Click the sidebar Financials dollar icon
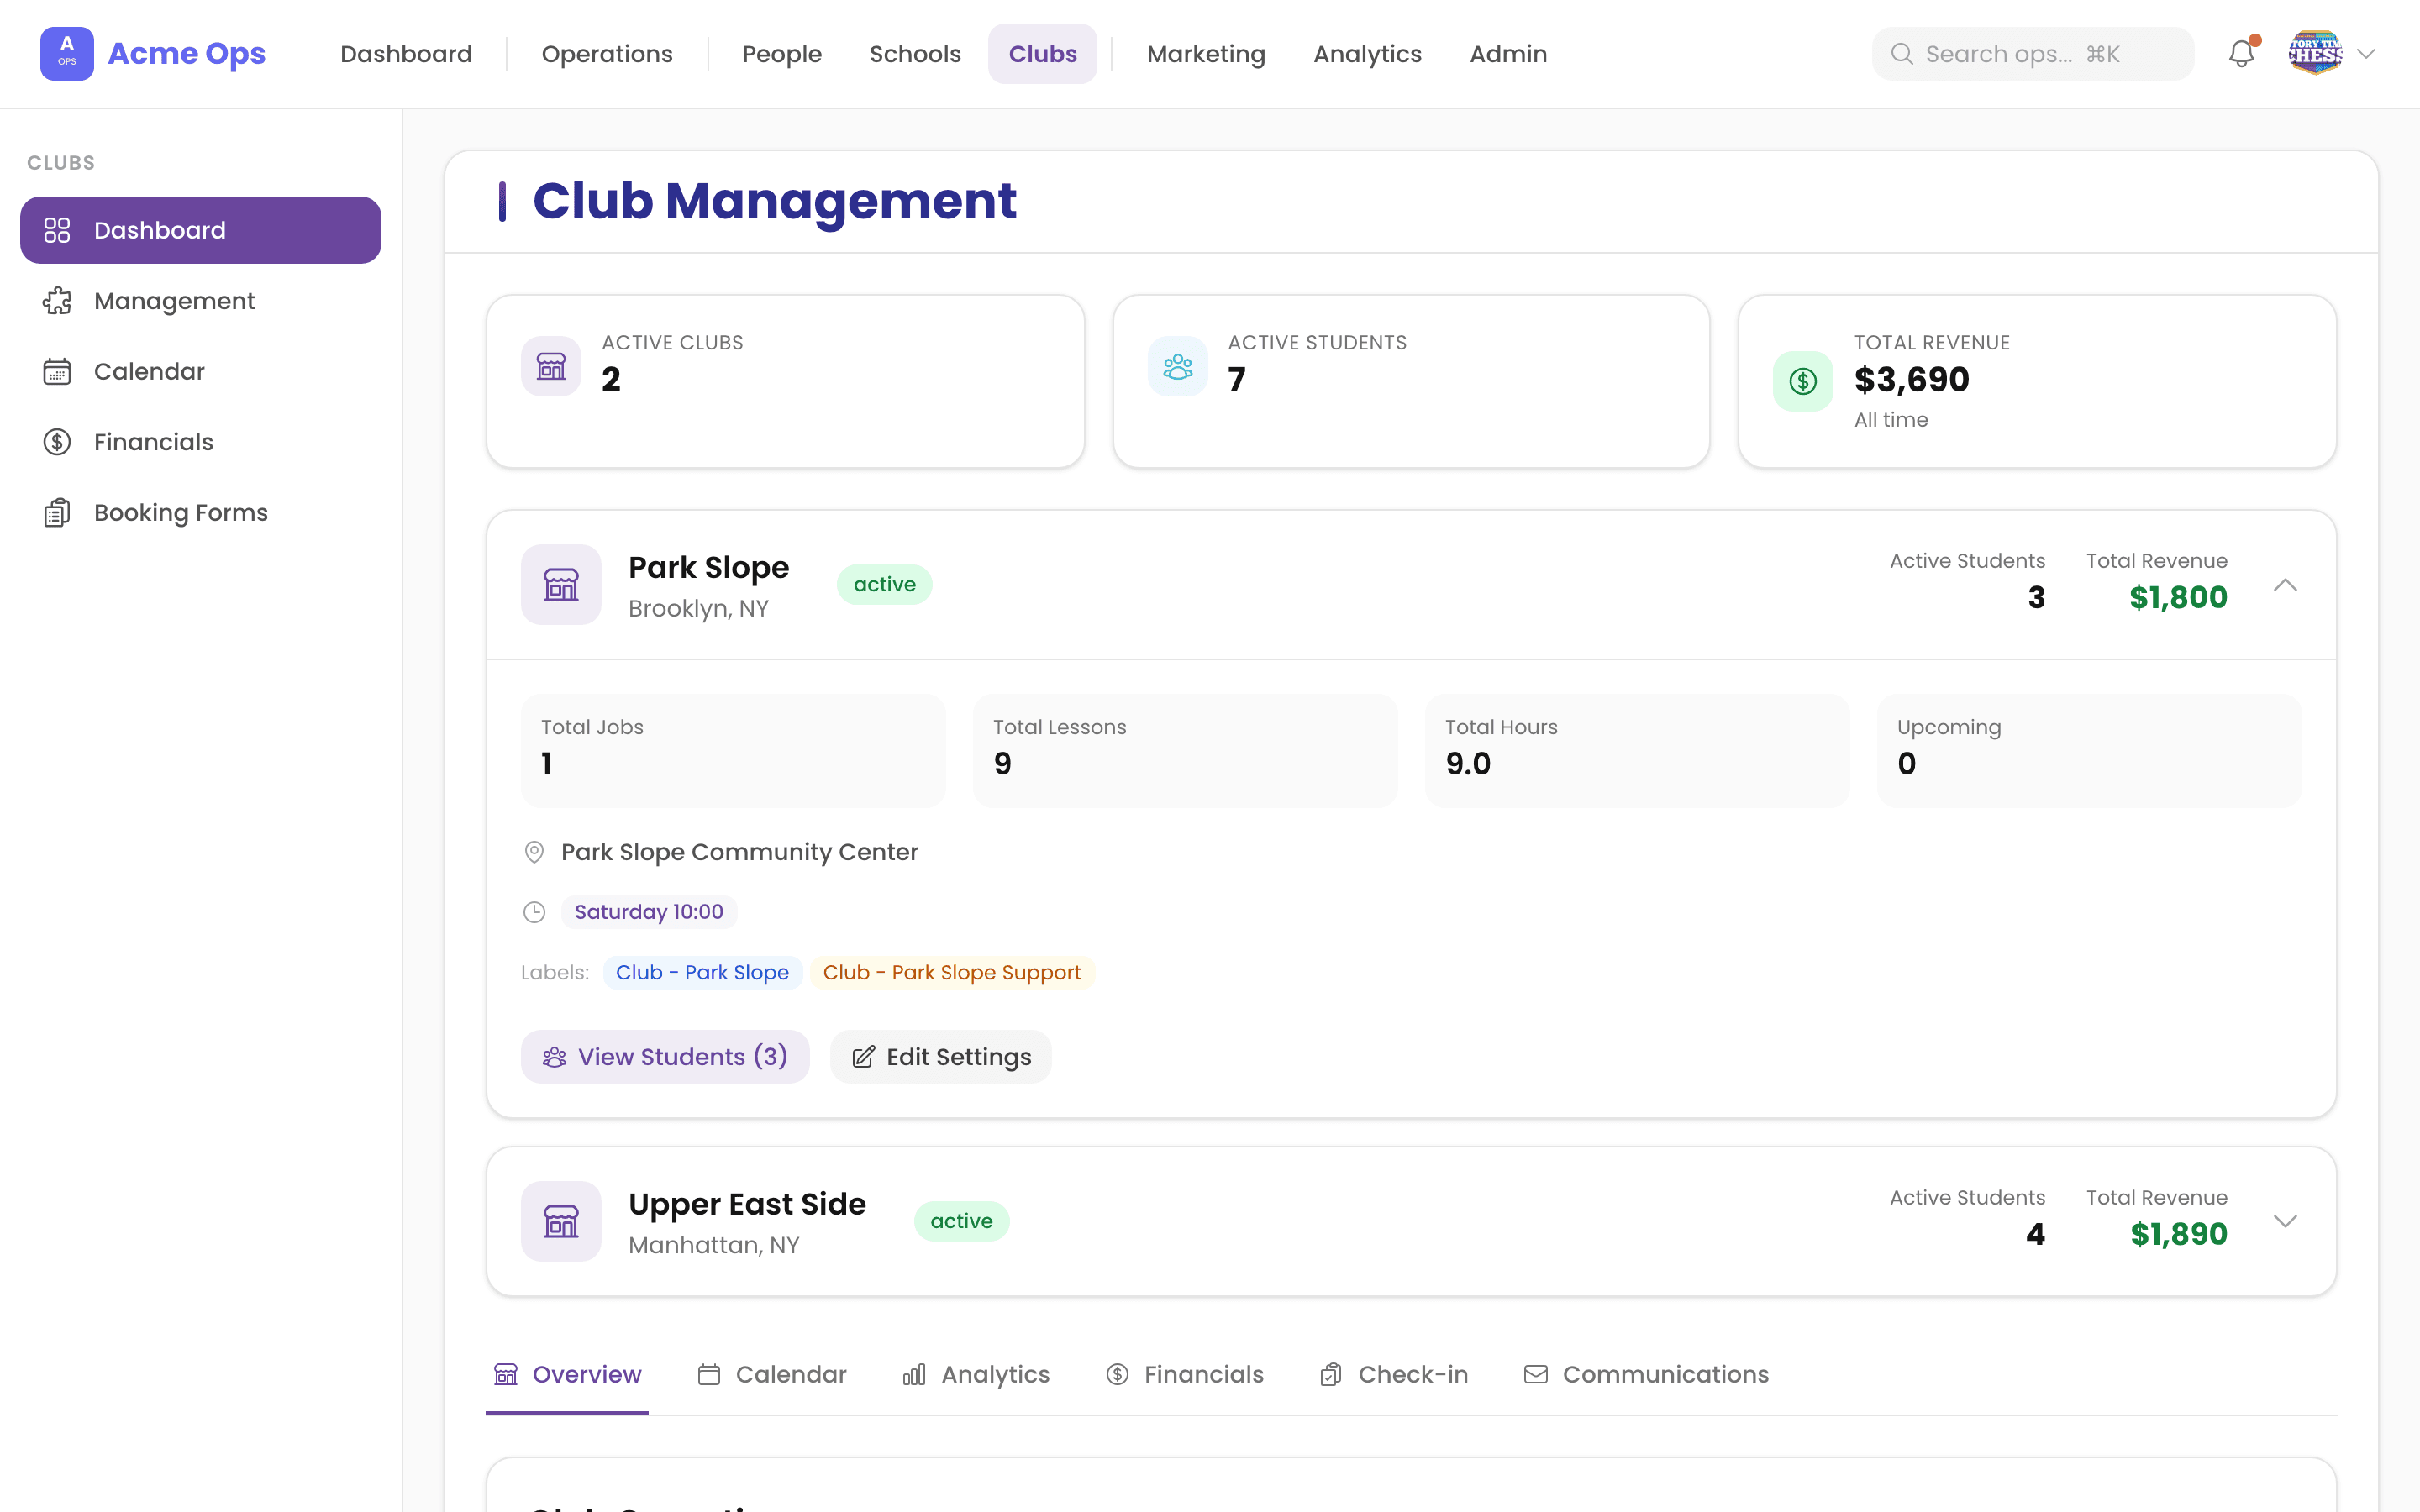This screenshot has height=1512, width=2420. 57,442
